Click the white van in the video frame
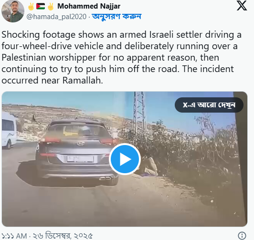Screen dimensions: 254x240 click(10, 130)
